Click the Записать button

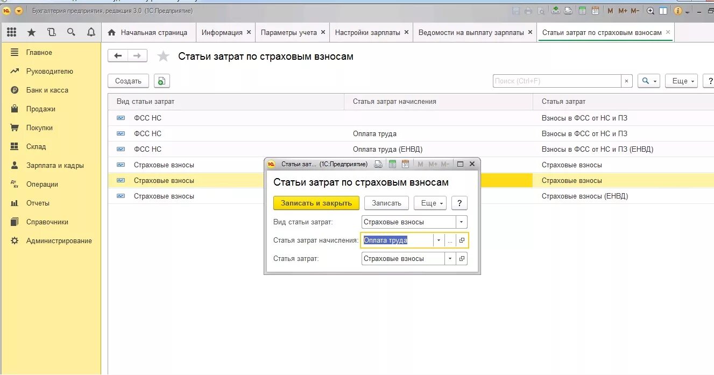(386, 203)
